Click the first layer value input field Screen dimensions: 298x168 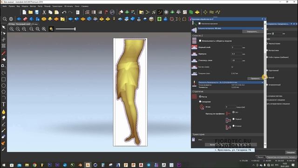click(237, 47)
